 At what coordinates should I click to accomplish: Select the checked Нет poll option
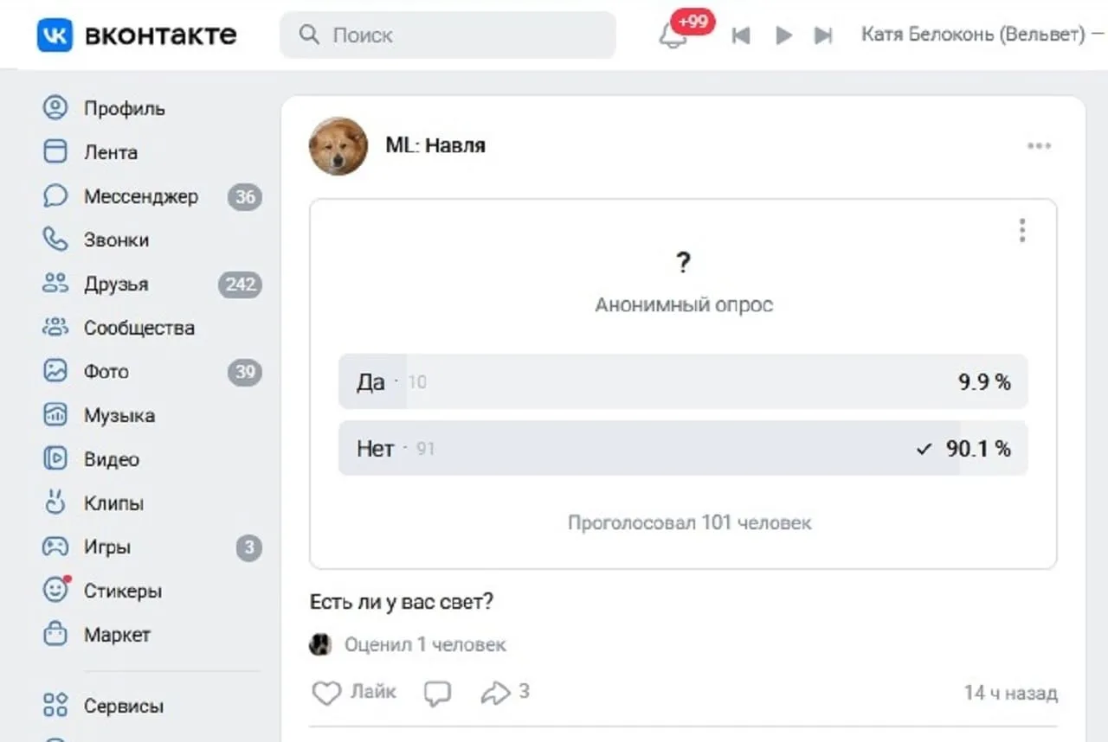pyautogui.click(x=683, y=448)
